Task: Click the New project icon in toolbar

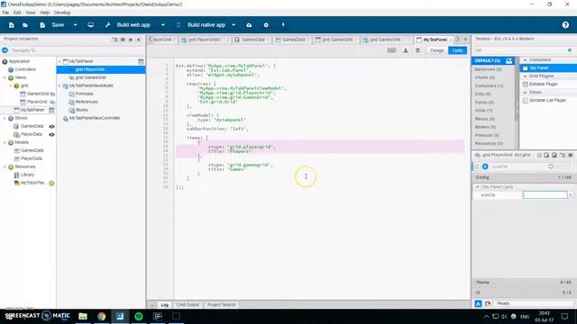Action: click(12, 25)
